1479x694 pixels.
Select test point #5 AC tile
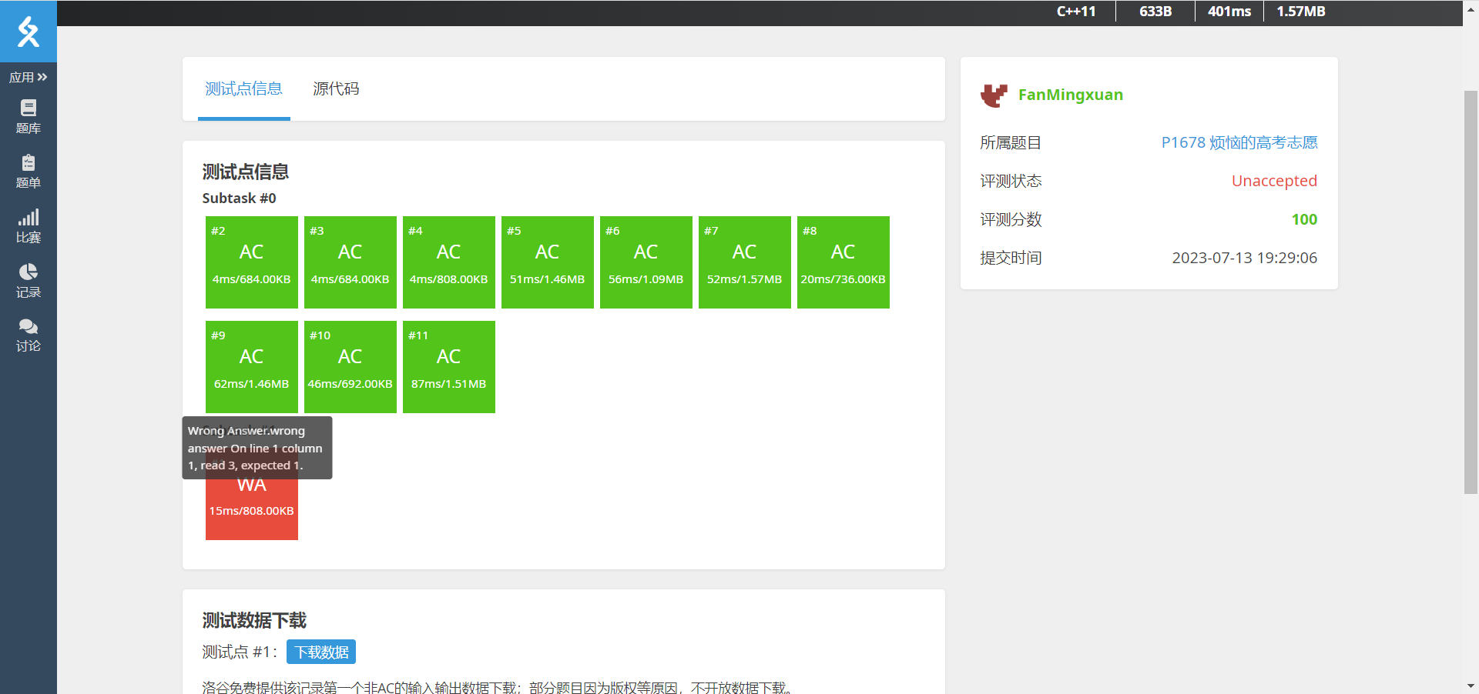click(548, 262)
